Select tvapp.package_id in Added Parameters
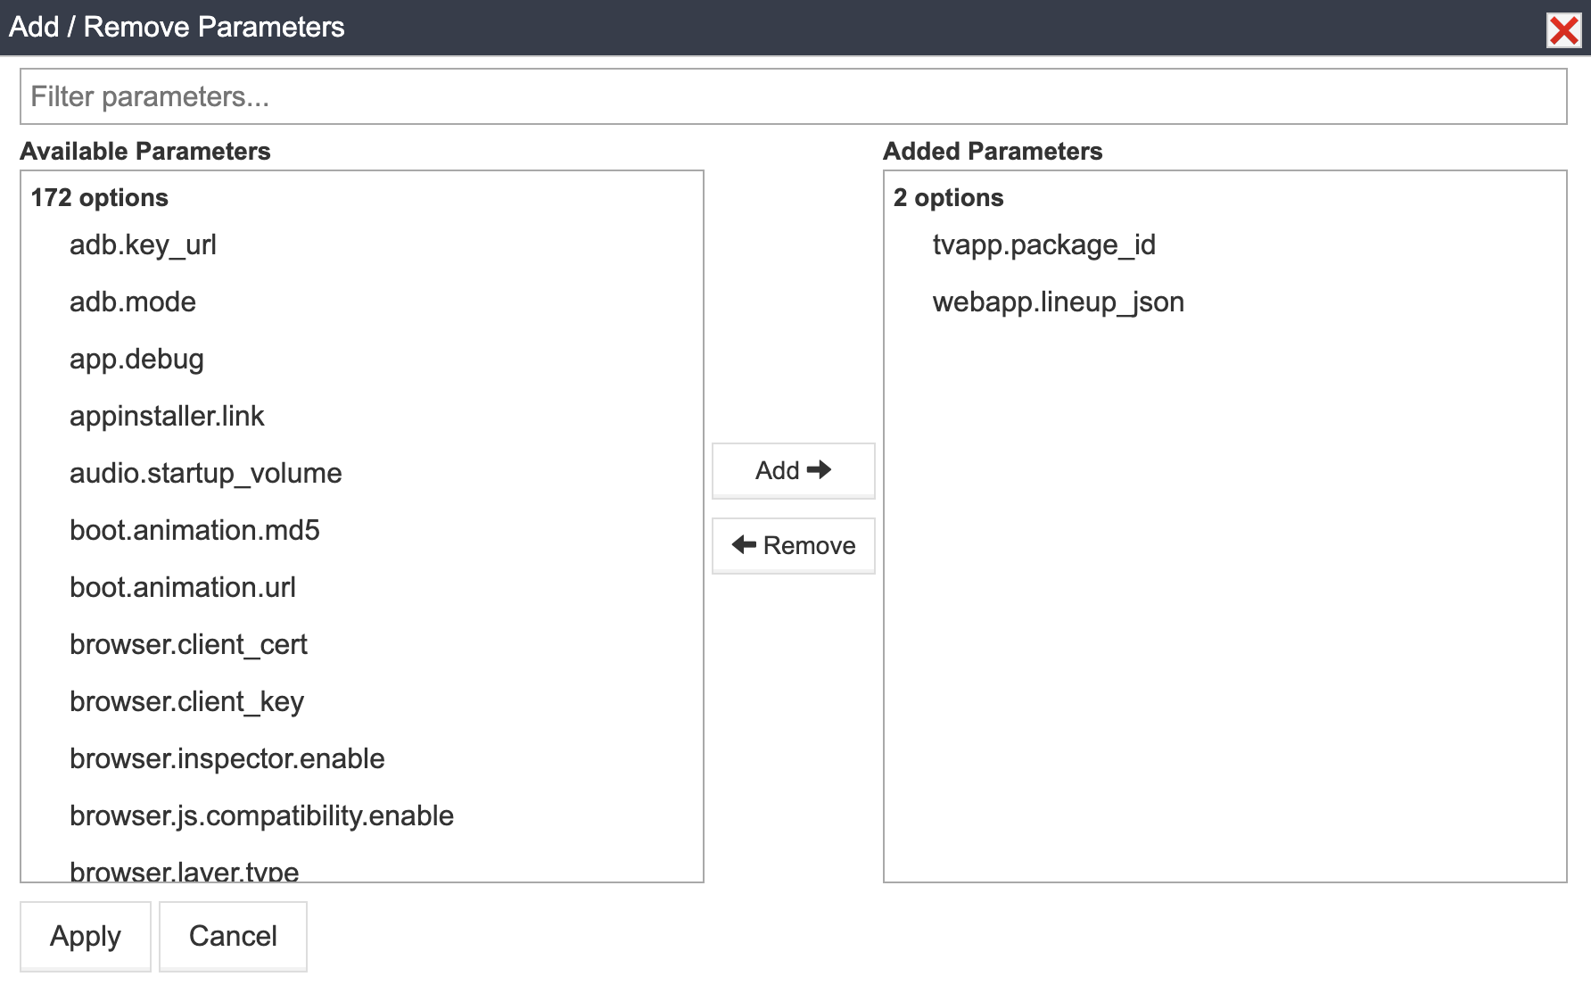 click(1043, 245)
